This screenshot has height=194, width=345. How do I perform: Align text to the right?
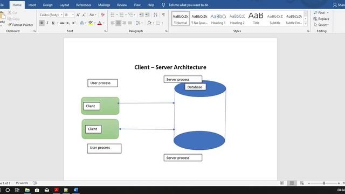(x=125, y=23)
